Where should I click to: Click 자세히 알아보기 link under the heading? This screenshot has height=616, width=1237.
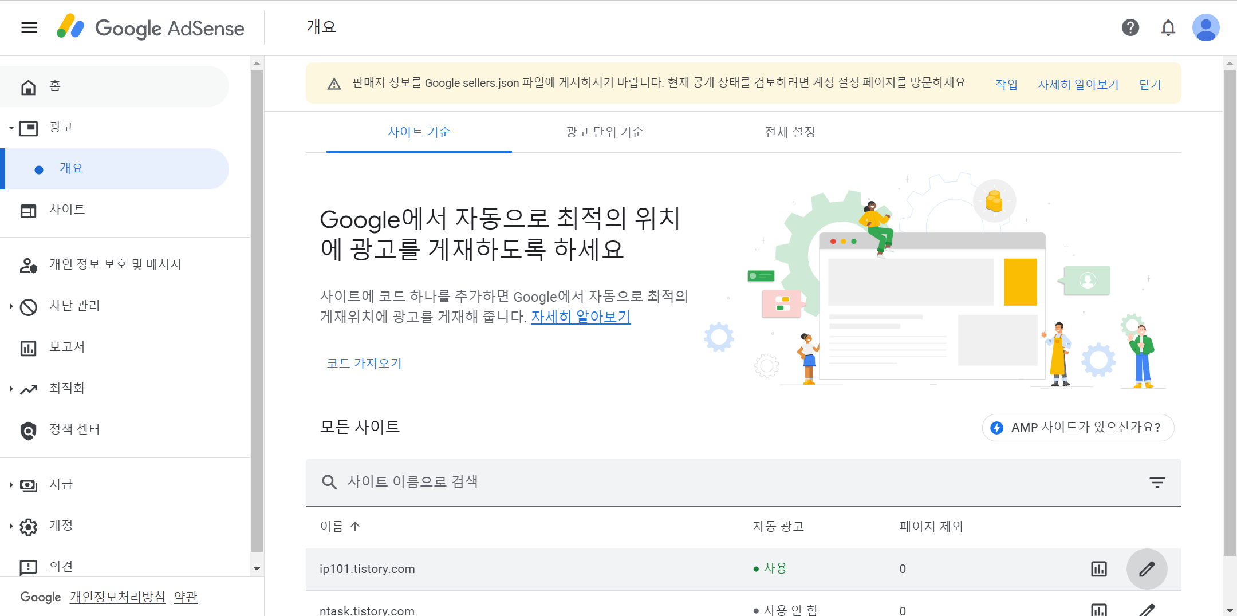coord(581,317)
